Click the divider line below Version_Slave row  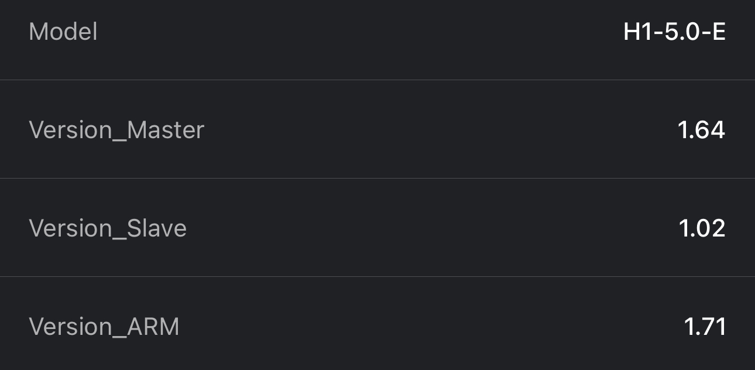[377, 276]
